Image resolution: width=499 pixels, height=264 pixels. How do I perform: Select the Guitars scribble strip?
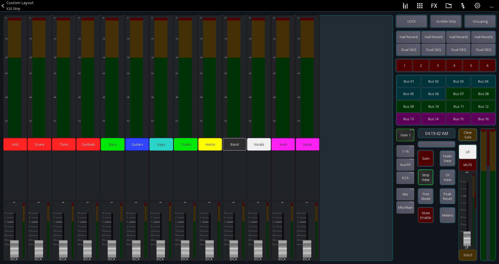pos(137,144)
